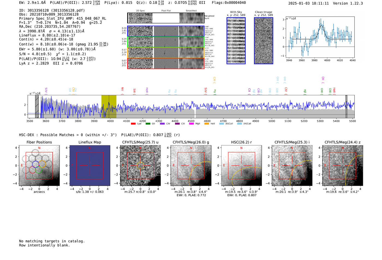The width and height of the screenshot is (382, 260).
Task: Click the orange HeII legend swatch
Action: [x=207, y=124]
